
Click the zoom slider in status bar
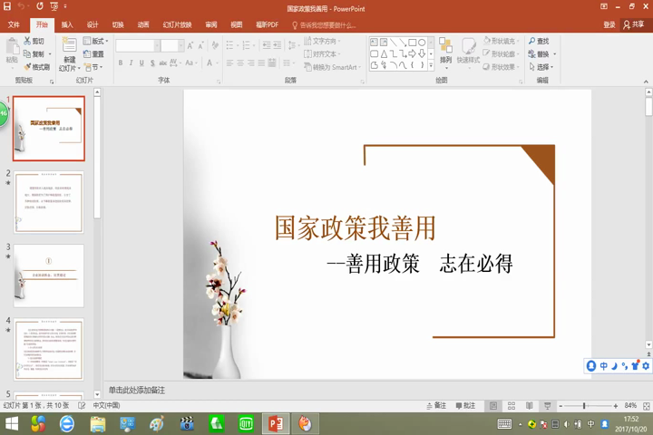[584, 406]
